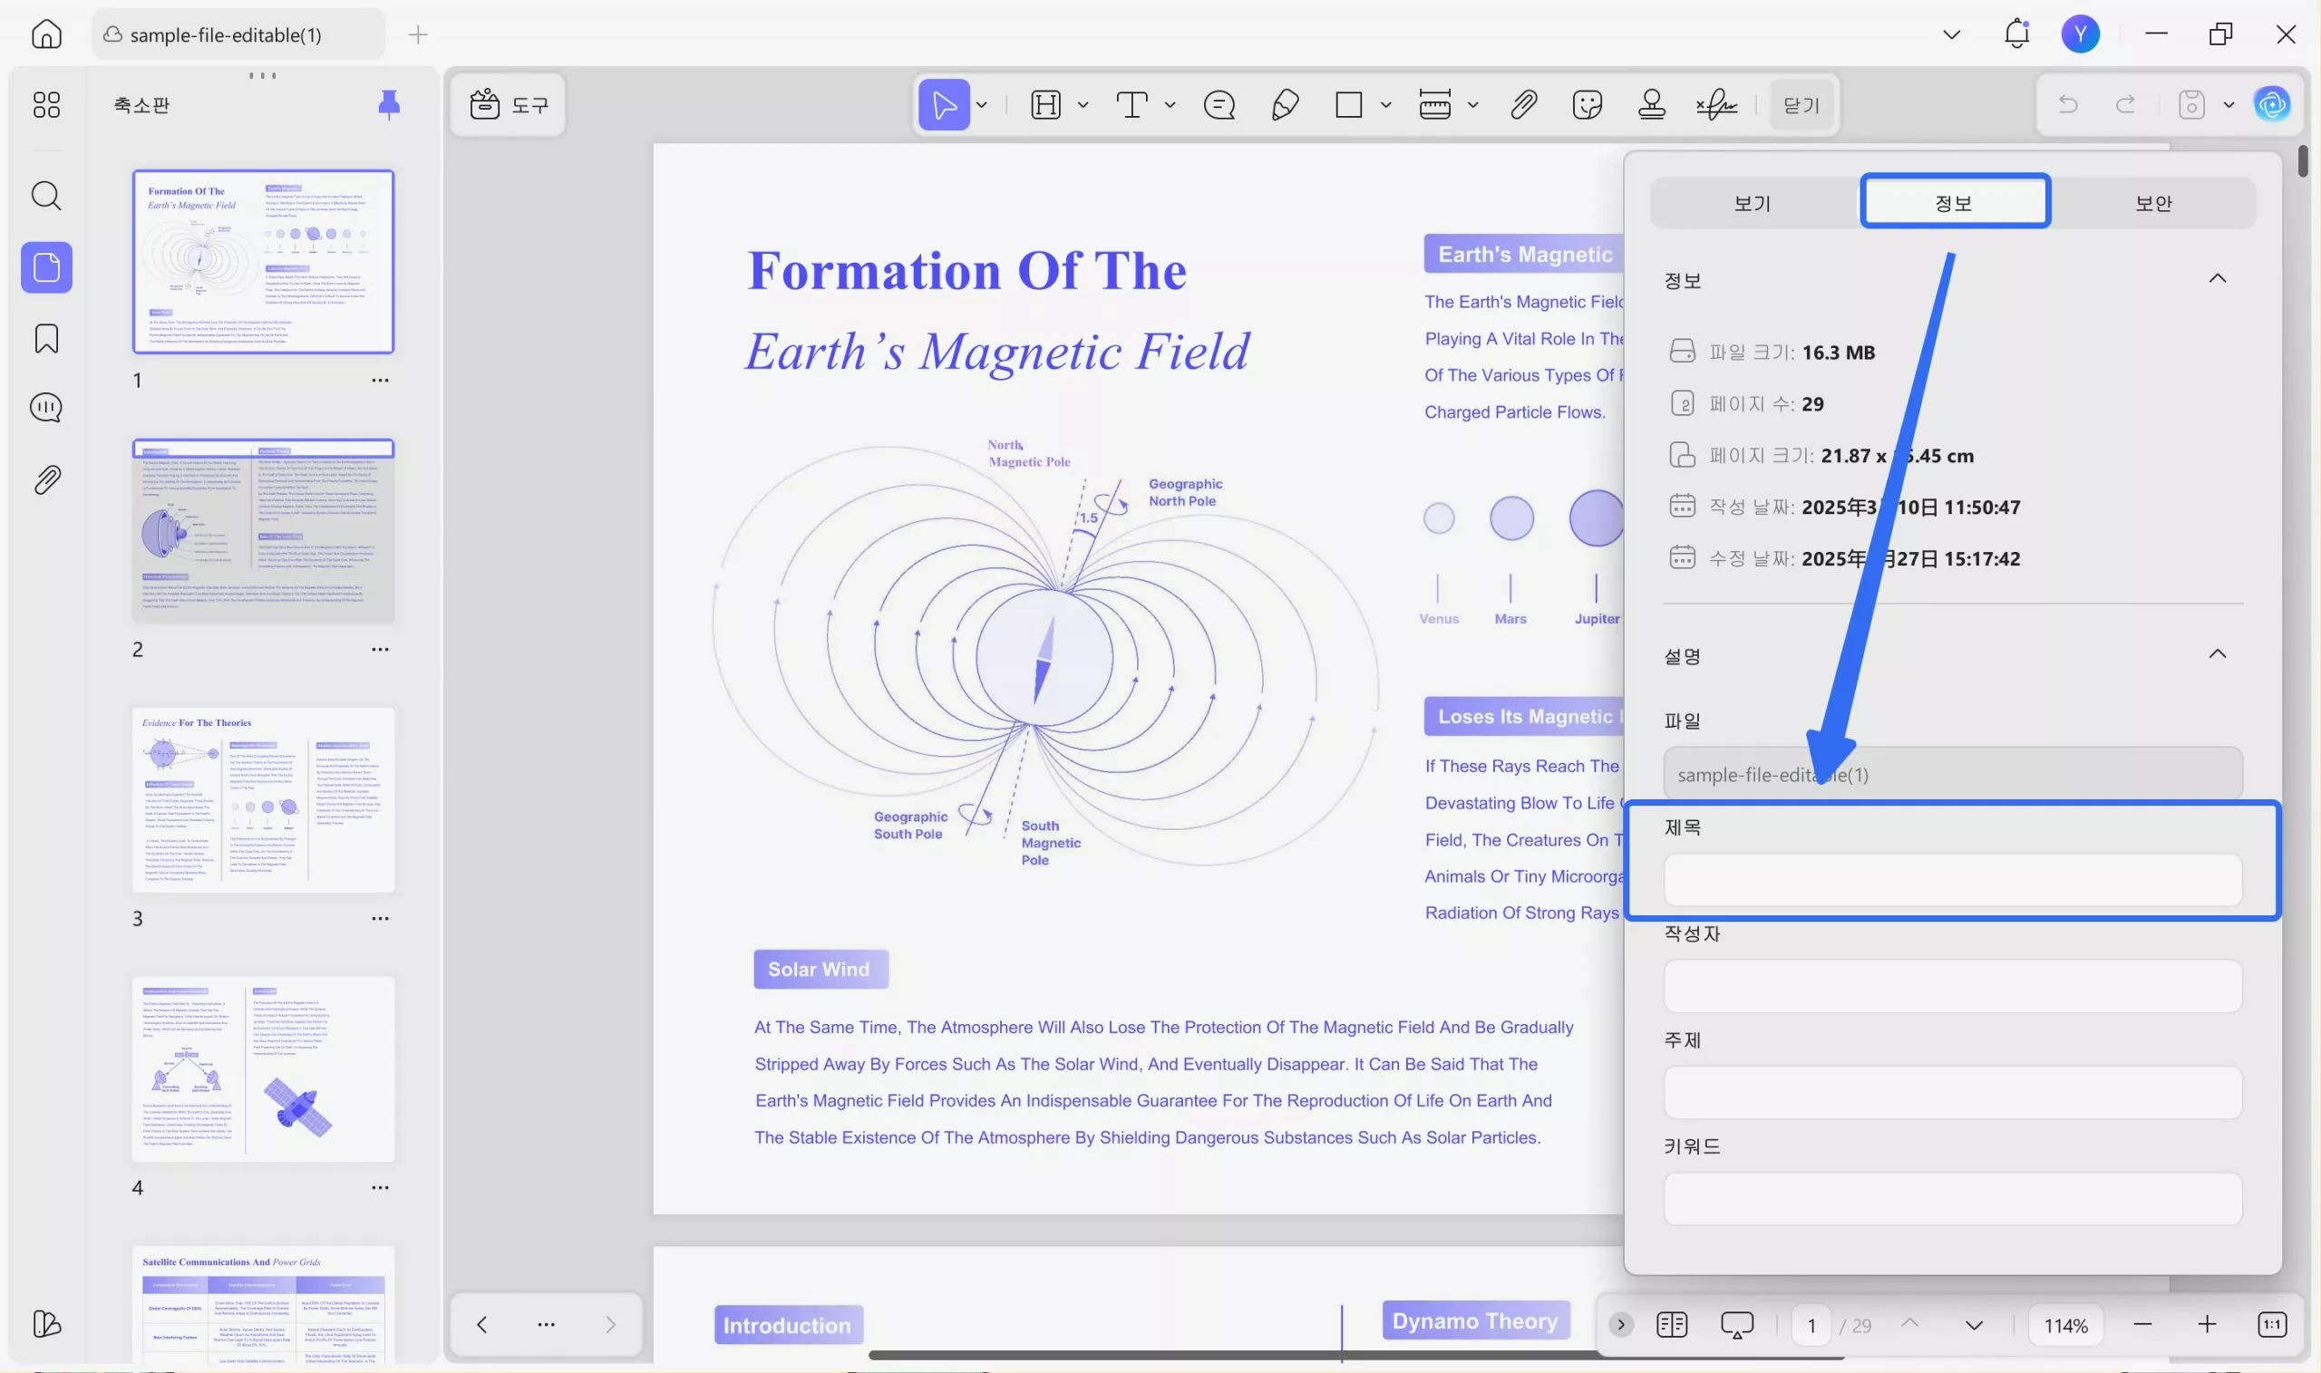Viewport: 2321px width, 1373px height.
Task: Start slideshow presentation mode
Action: coord(1736,1324)
